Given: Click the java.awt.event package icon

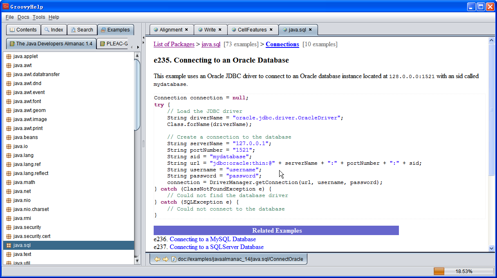Looking at the screenshot, I should [9, 92].
